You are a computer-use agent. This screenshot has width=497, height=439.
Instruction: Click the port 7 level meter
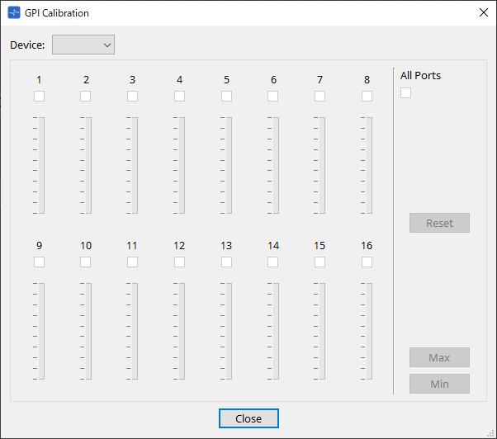(x=319, y=165)
